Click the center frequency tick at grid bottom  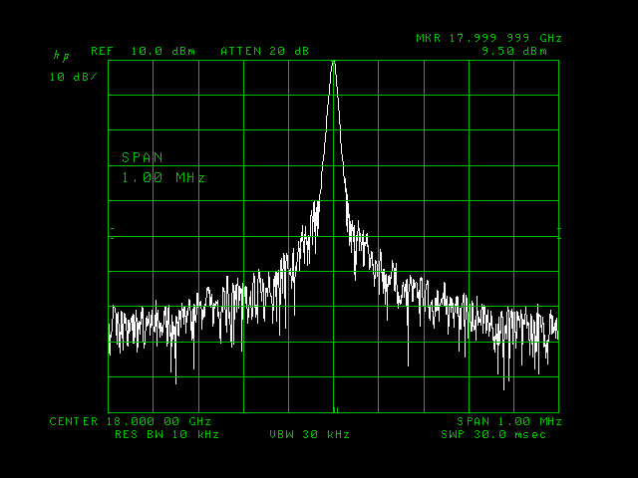point(336,409)
